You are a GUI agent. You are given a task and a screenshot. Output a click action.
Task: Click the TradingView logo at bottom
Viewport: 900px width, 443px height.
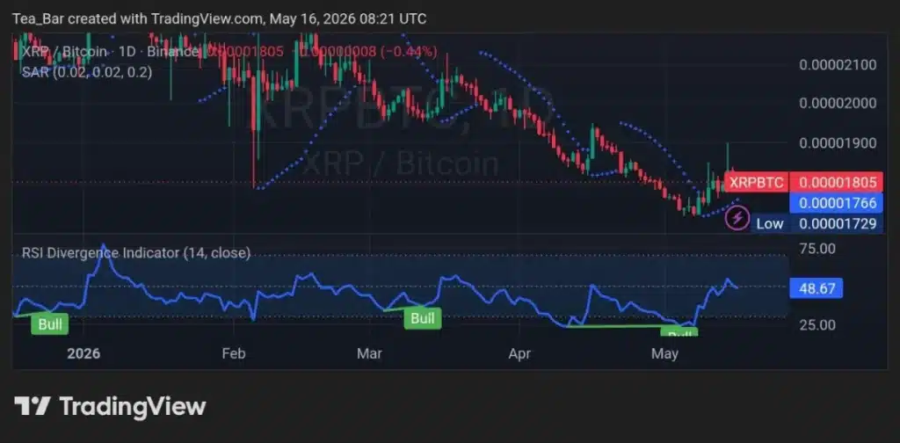(x=110, y=406)
